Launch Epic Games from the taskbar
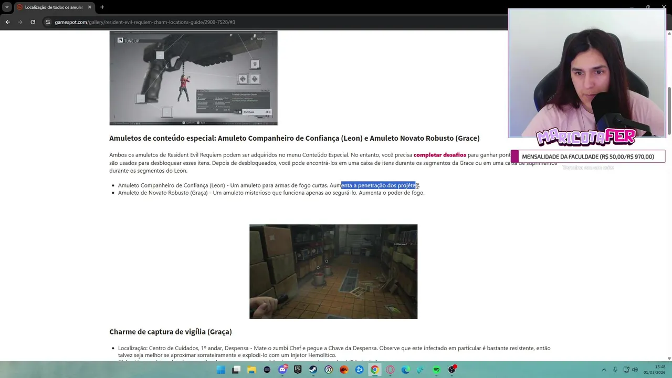This screenshot has width=672, height=378. tap(298, 370)
